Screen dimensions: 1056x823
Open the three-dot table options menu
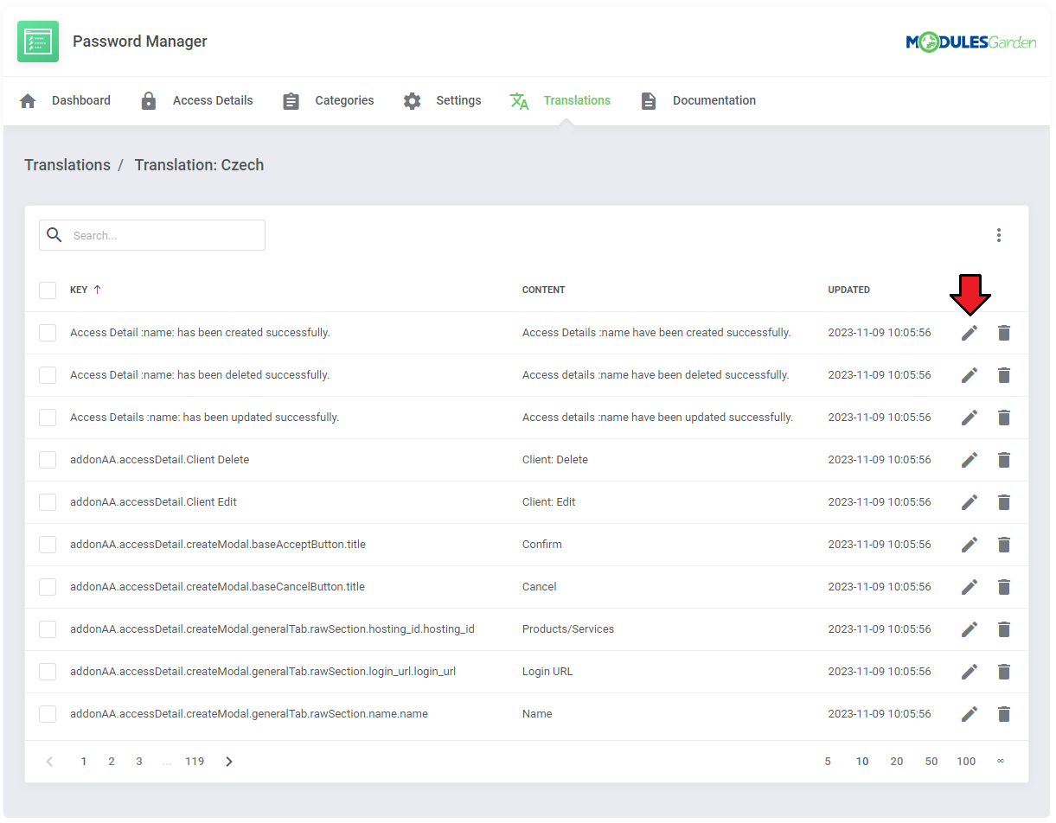(999, 235)
